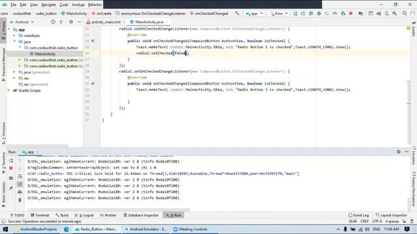Open the TODO tool window
Image resolution: width=417 pixels, height=234 pixels.
[17, 215]
